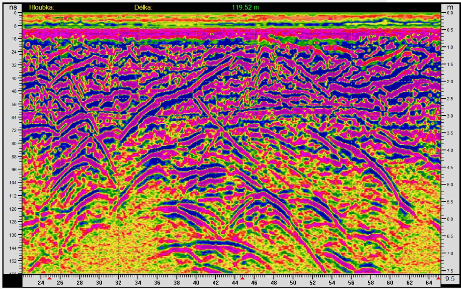Click the 128 label on the ns axis
This screenshot has height=289, width=461.
[x=13, y=222]
